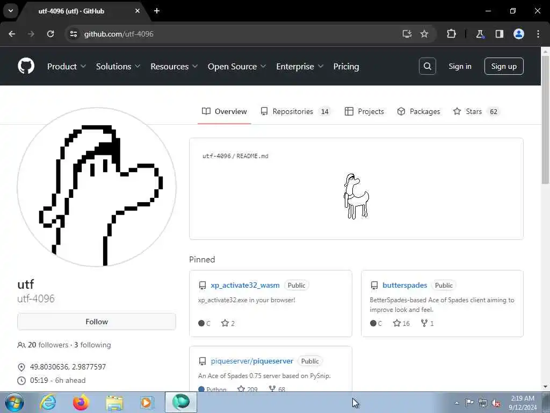View the 20 followers list
This screenshot has height=413, width=550.
tap(48, 345)
